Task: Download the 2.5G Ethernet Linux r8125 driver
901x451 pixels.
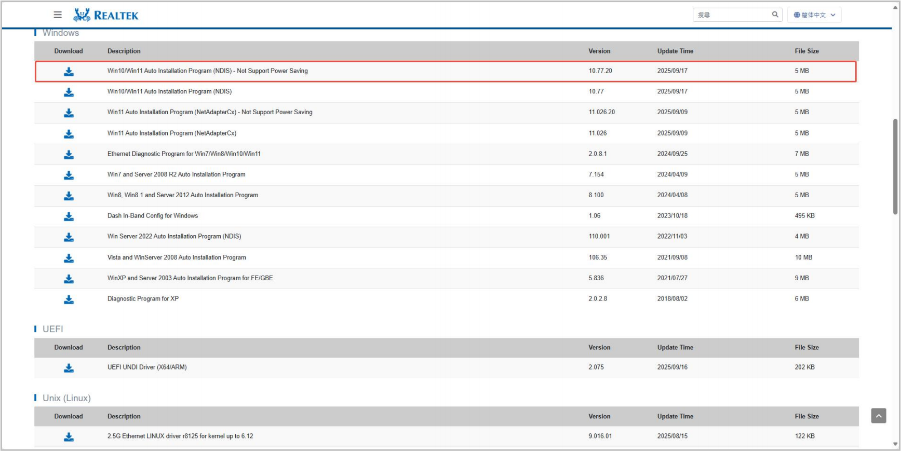Action: (69, 437)
